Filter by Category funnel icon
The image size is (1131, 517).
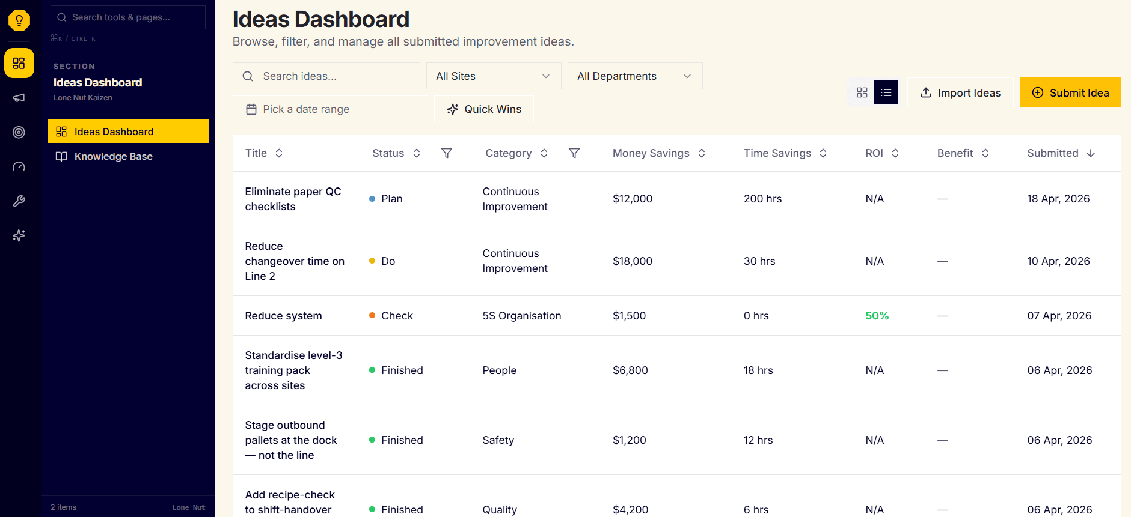click(574, 153)
